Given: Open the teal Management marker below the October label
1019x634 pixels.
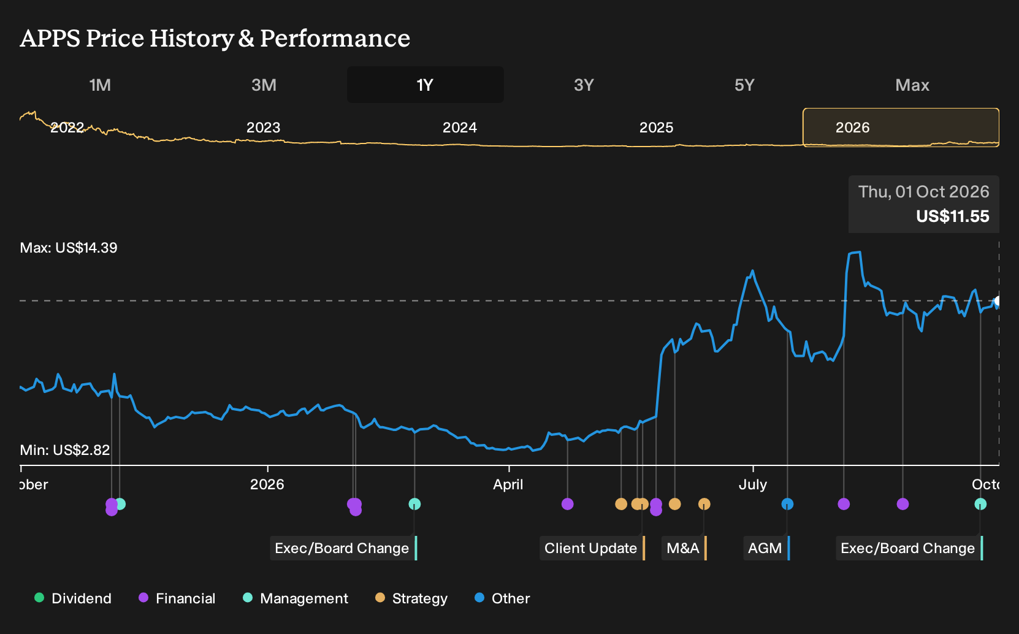Looking at the screenshot, I should pos(980,504).
